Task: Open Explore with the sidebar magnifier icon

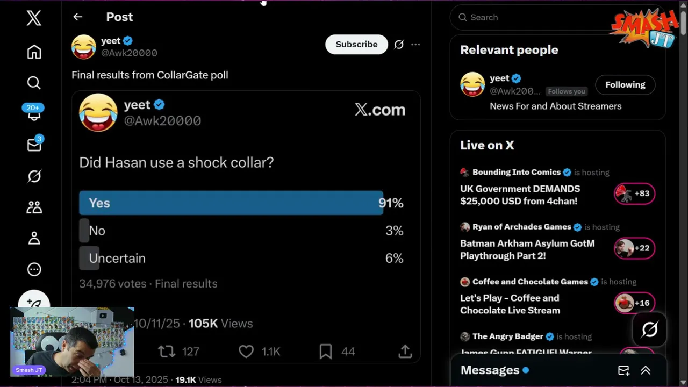Action: coord(34,83)
